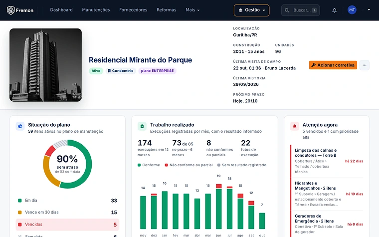Viewport: 379px width, 237px height.
Task: Open the notifications bell
Action: click(x=334, y=10)
